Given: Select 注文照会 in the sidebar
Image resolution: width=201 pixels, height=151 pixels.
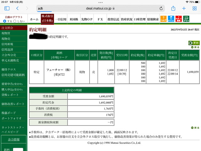Looking at the screenshot, I should tap(14, 28).
